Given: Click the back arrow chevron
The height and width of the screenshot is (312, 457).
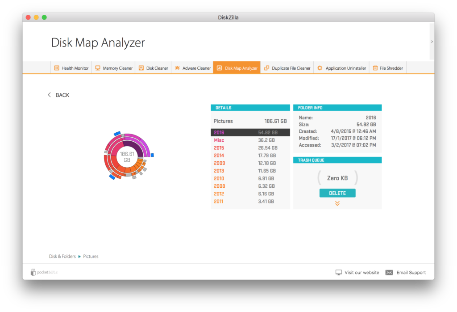Looking at the screenshot, I should coord(49,95).
